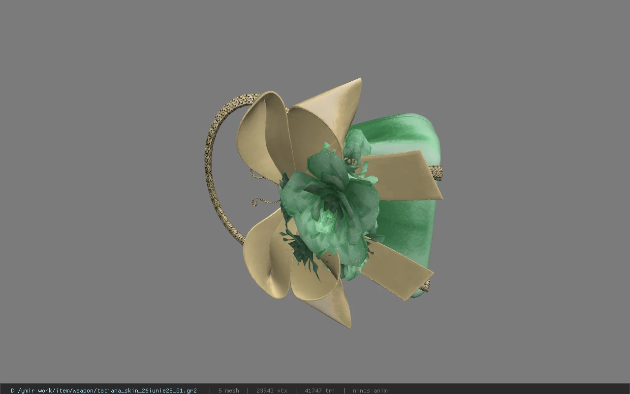
Task: Click the file path tatiana_skin_26iunie25_01.gr2
Action: click(x=103, y=391)
